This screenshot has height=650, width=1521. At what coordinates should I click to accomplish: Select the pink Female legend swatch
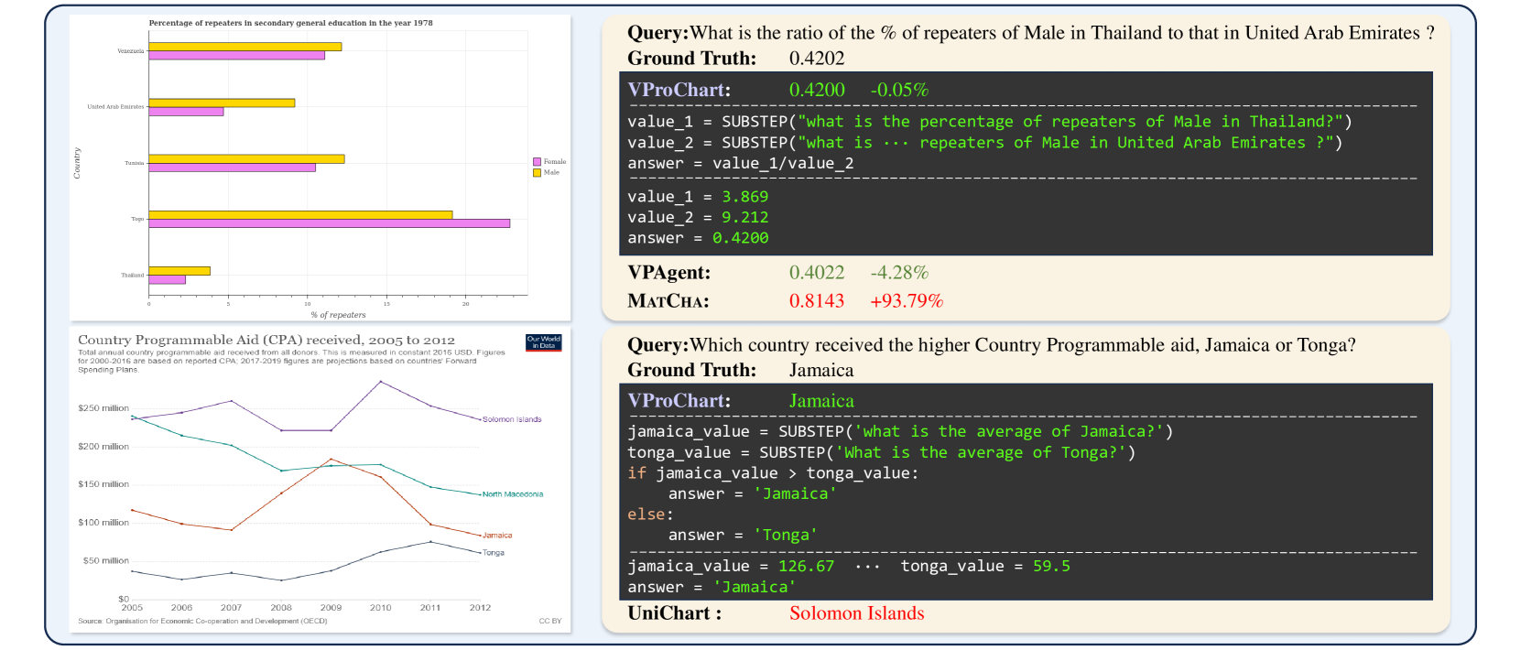coord(538,161)
